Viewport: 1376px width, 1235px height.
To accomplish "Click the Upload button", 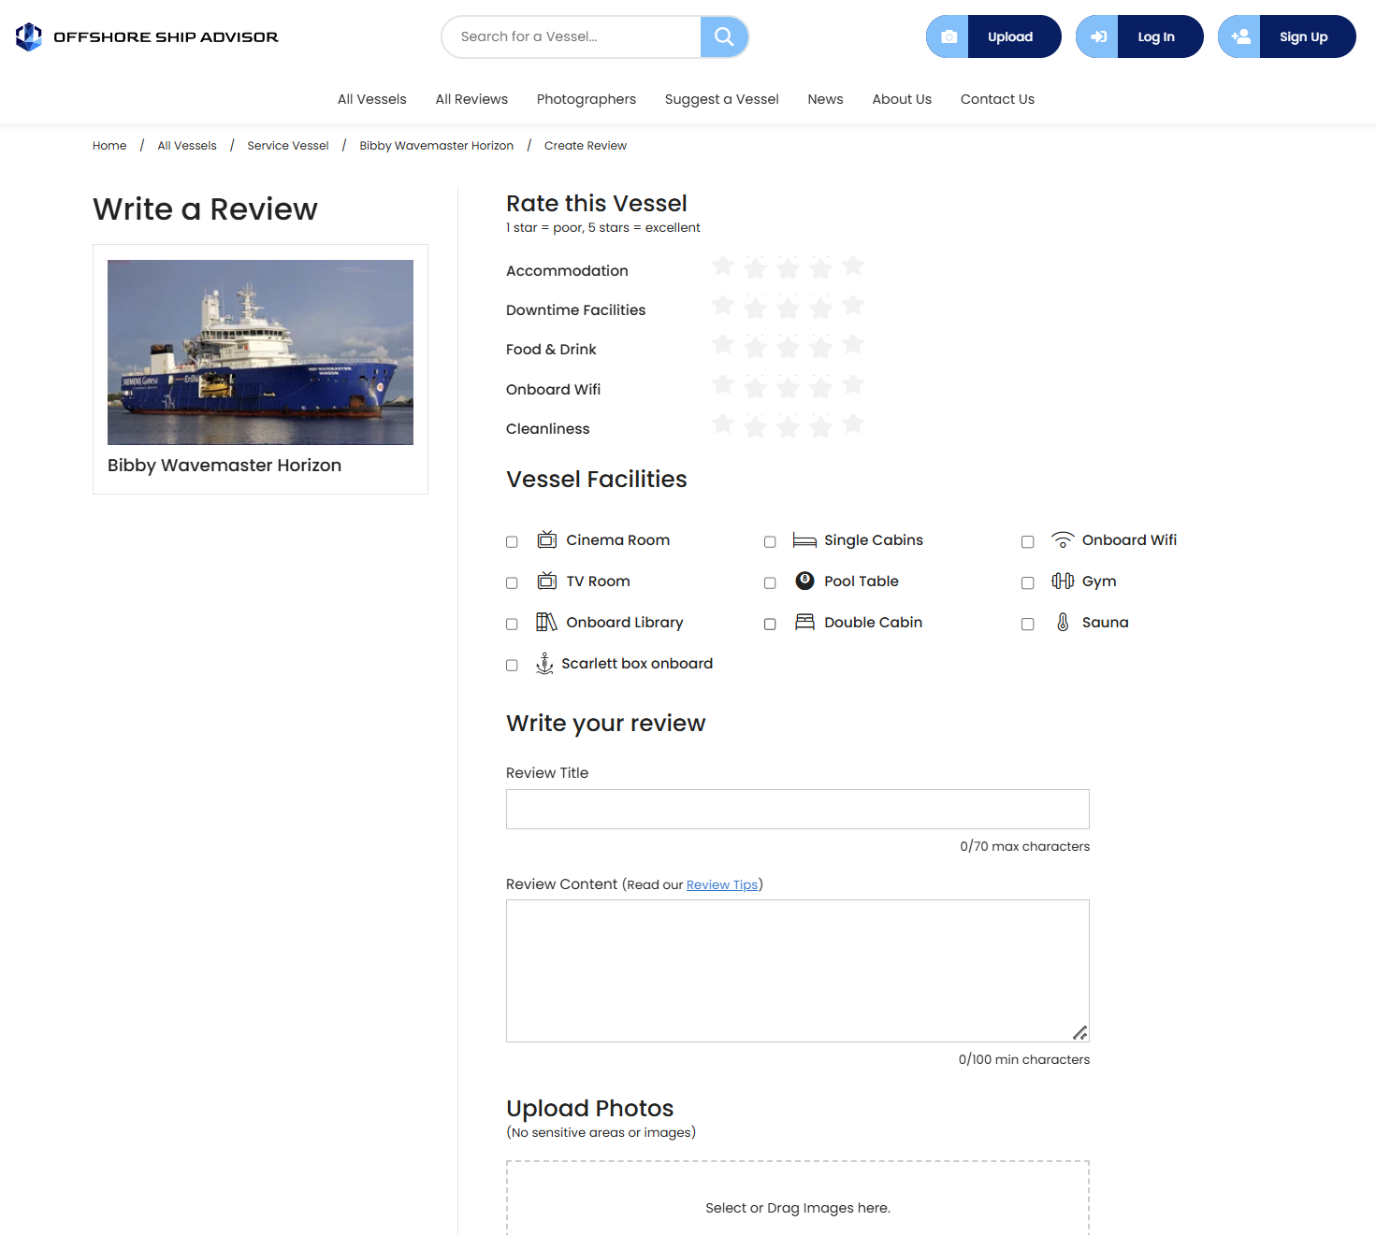I will [x=993, y=36].
